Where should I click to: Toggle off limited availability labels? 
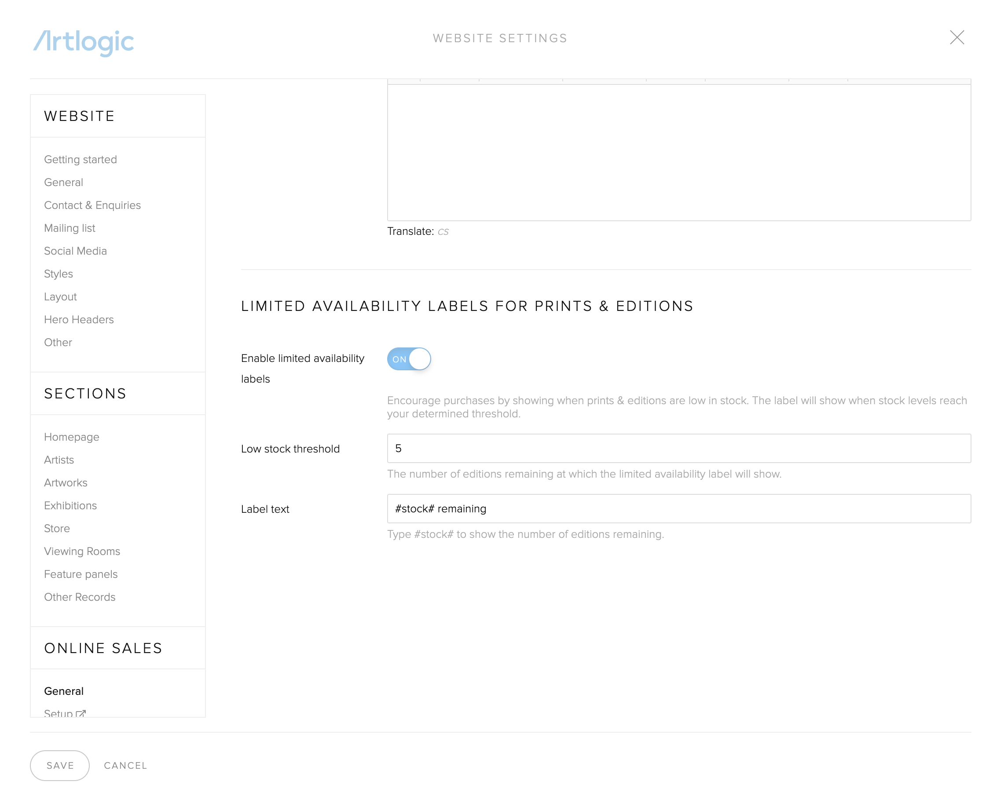[x=408, y=359]
